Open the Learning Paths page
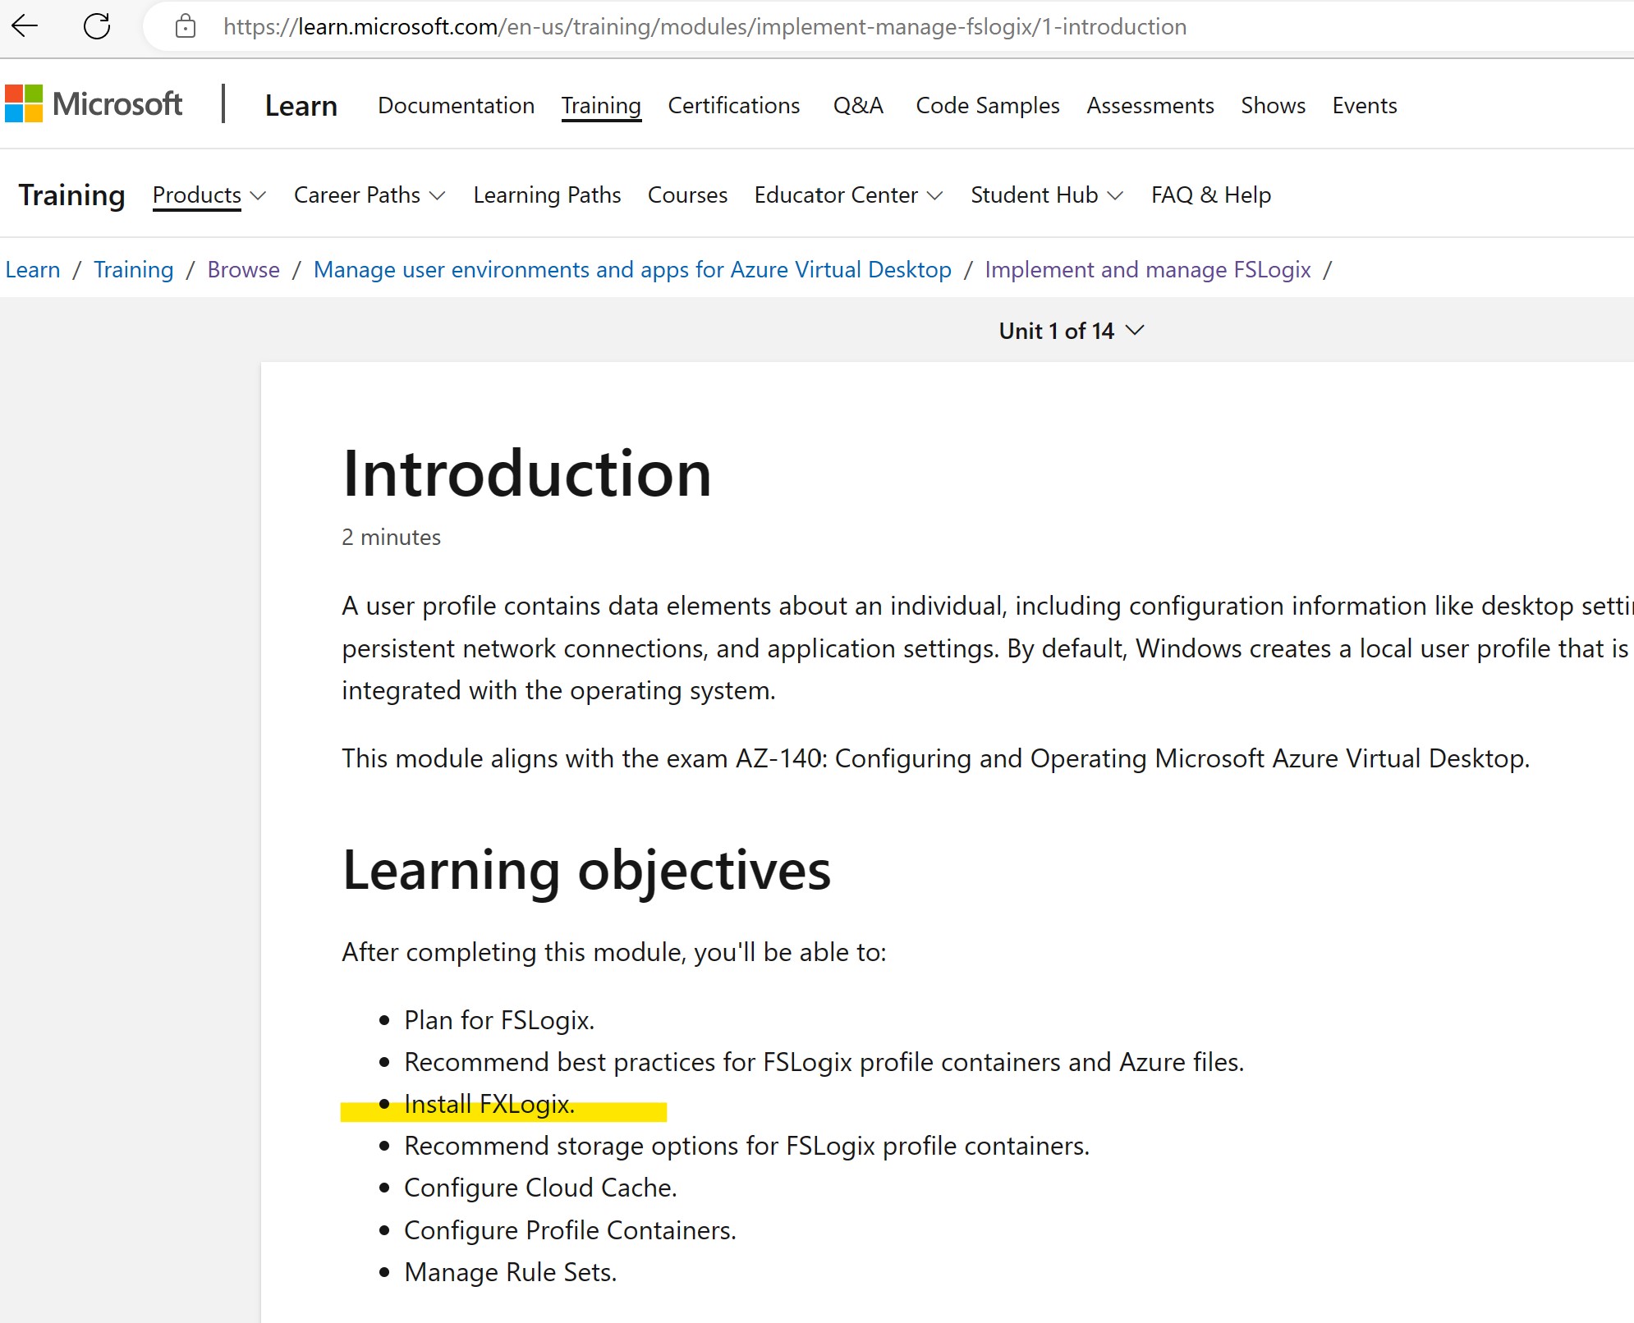1634x1323 pixels. coord(547,195)
